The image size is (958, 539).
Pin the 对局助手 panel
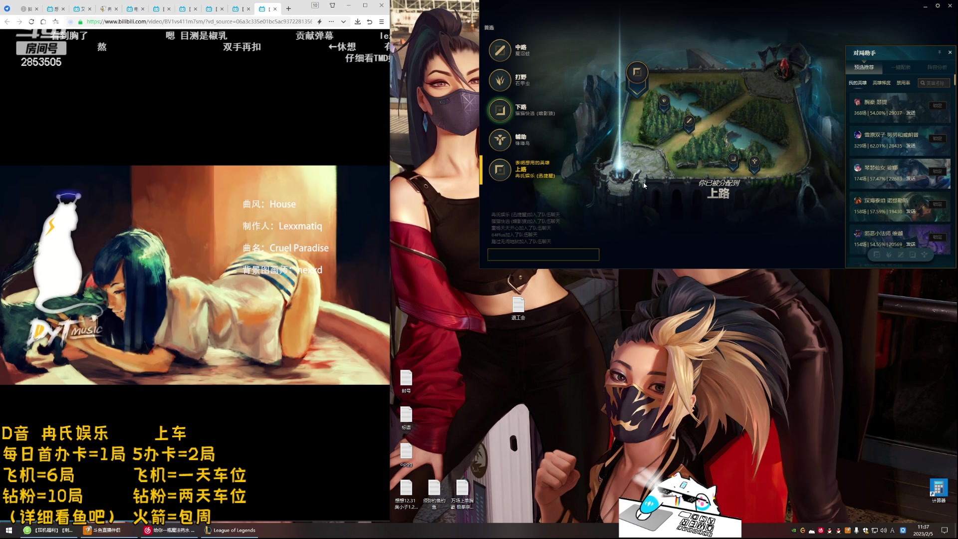click(940, 52)
